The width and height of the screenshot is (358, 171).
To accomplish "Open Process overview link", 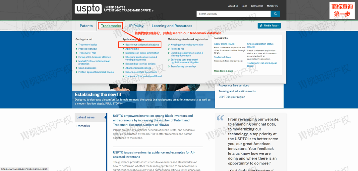I will (x=88, y=49).
